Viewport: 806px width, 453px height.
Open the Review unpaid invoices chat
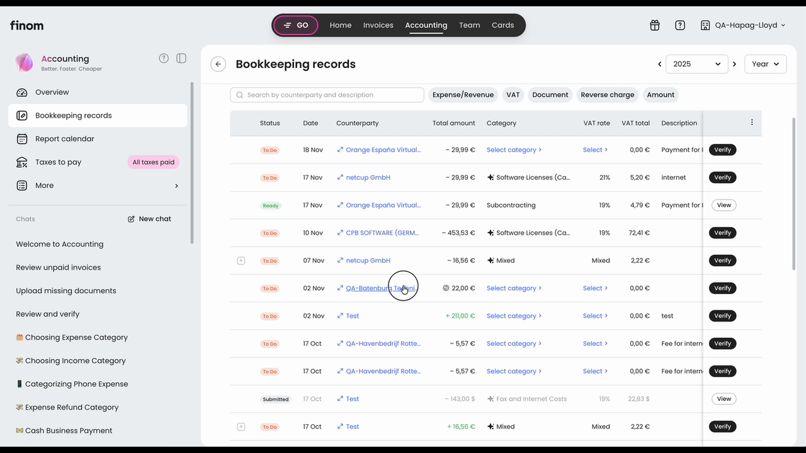click(59, 267)
